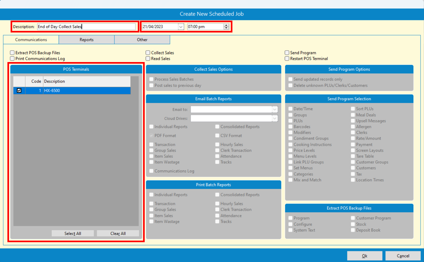Enable the Collect Sales checkbox
424x262 pixels.
tap(148, 53)
